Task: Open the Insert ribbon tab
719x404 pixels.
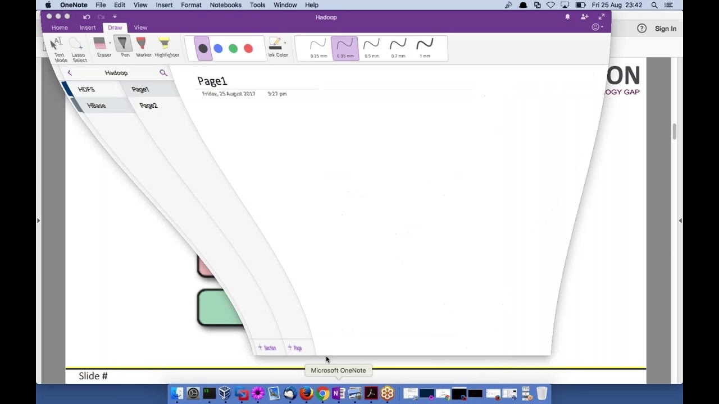Action: point(87,27)
